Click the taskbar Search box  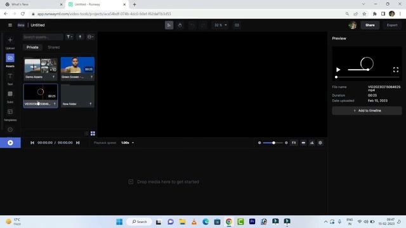pyautogui.click(x=140, y=222)
